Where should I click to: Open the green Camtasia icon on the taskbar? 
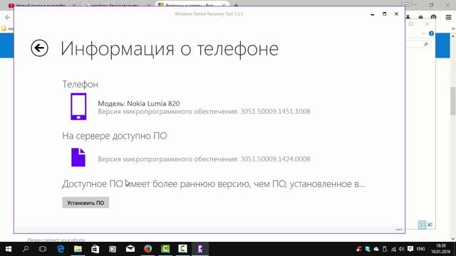point(165,249)
